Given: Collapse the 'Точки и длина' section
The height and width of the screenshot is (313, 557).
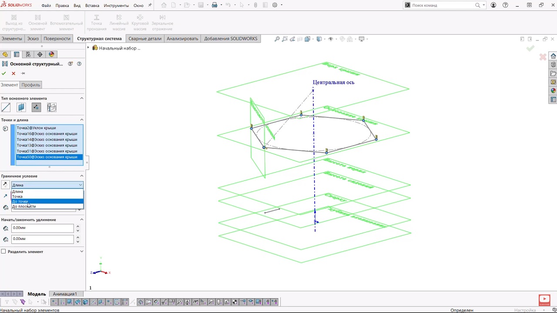Looking at the screenshot, I should (81, 120).
